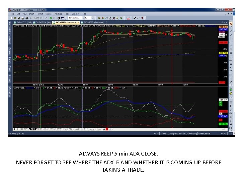Open the Symbols side panel tab

click(x=10, y=52)
